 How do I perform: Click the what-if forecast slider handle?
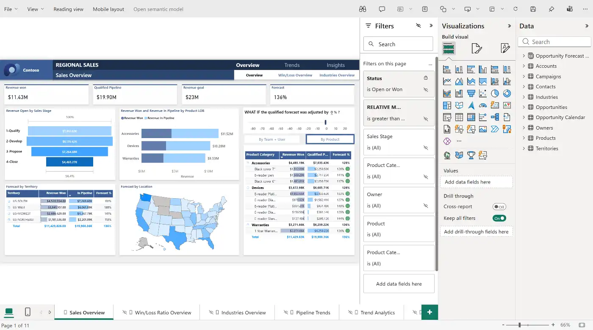(326, 122)
